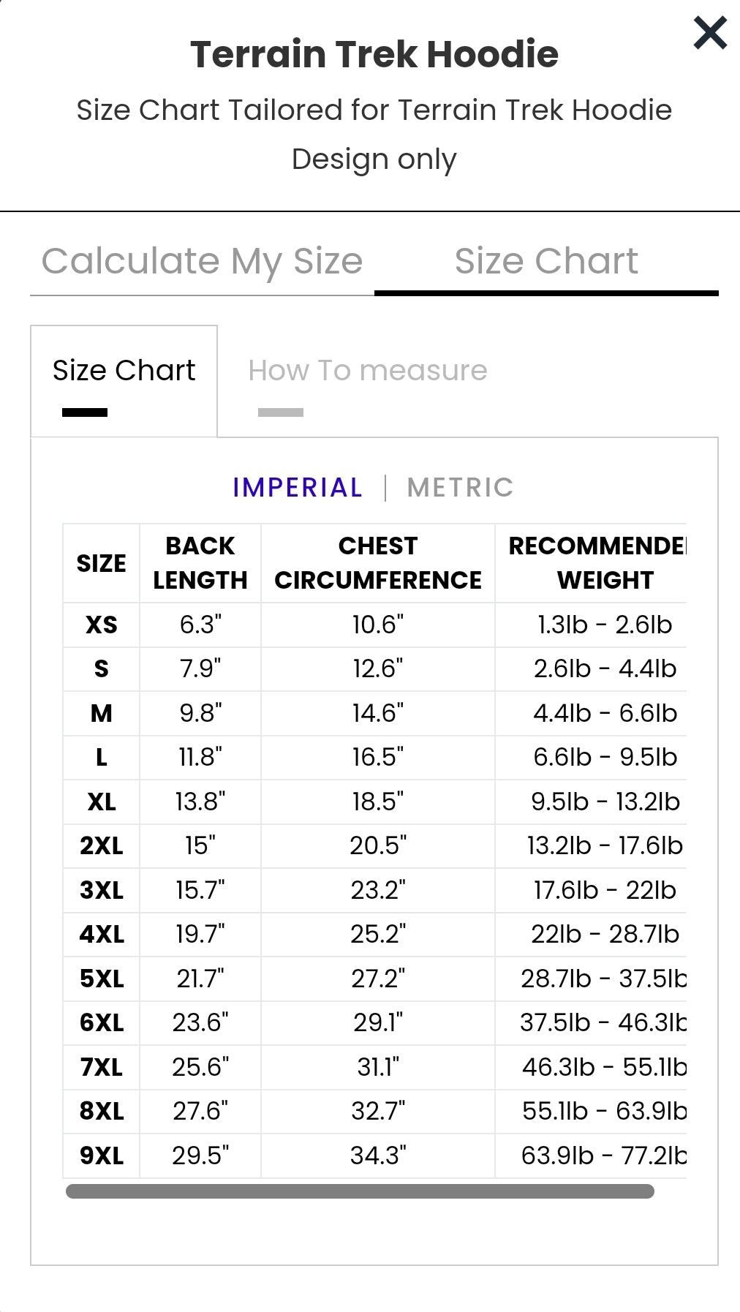Click the table's horizontal scrollbar
740x1312 pixels.
(x=360, y=1191)
